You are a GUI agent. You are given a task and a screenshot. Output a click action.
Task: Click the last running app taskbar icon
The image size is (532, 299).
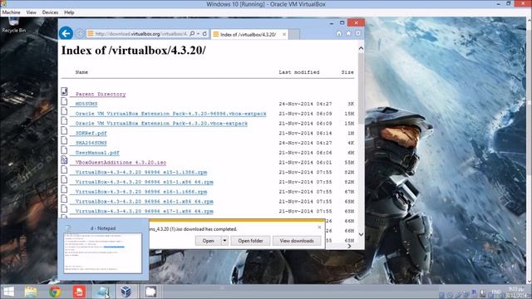(x=150, y=292)
